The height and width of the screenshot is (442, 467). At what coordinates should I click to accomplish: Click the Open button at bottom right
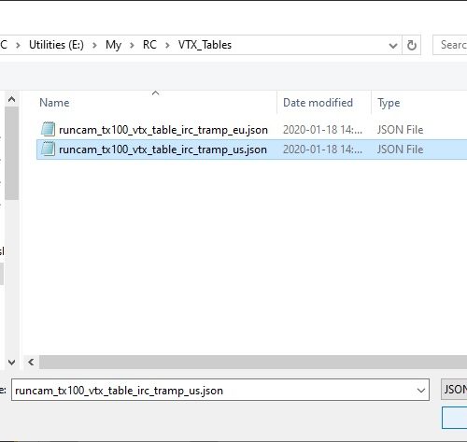(x=455, y=418)
